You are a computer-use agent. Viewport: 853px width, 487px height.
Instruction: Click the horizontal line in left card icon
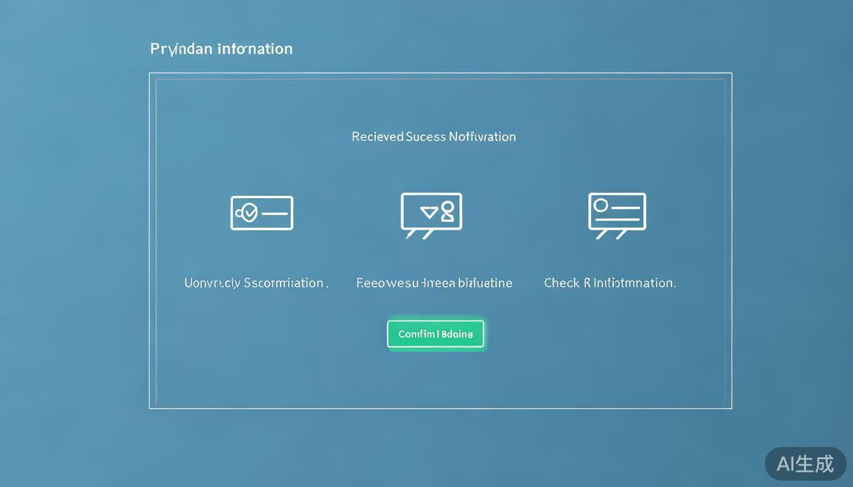coord(275,214)
